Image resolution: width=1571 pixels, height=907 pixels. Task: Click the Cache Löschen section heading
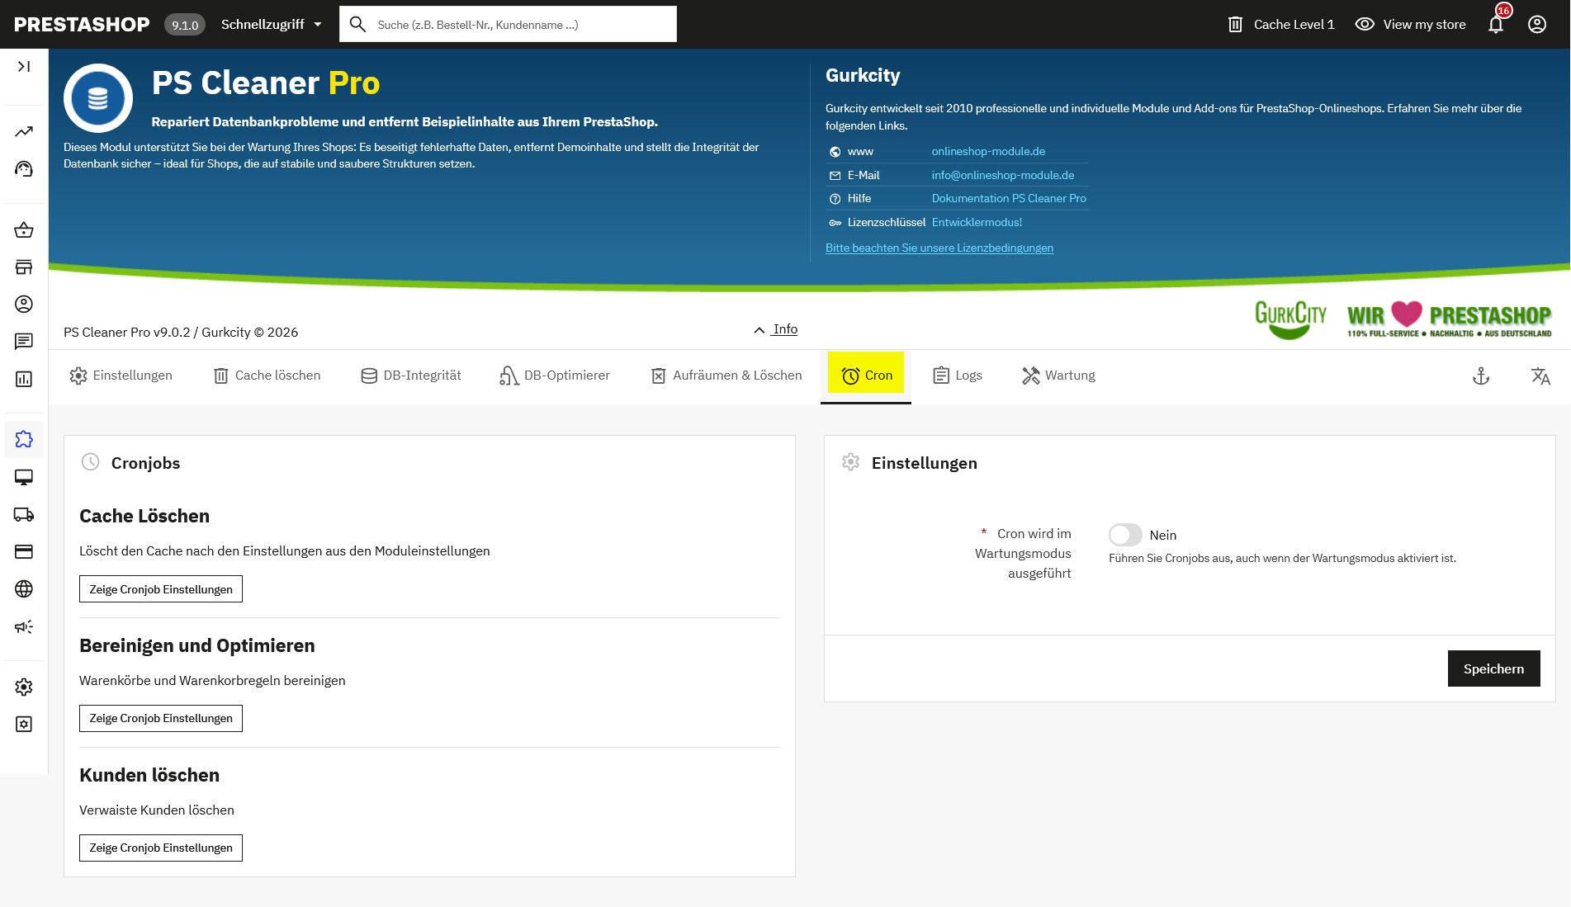tap(144, 516)
